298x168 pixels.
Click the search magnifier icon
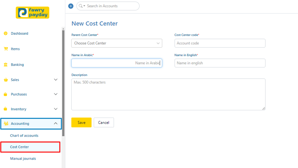81,6
